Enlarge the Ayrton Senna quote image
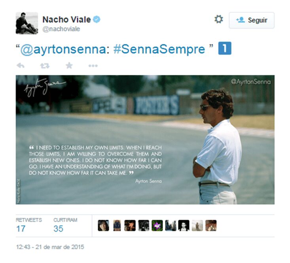The height and width of the screenshot is (263, 290). tap(145, 140)
